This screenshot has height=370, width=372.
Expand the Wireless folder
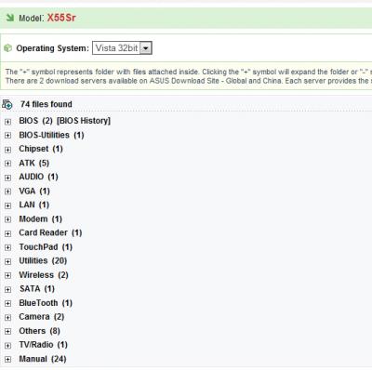pos(7,275)
